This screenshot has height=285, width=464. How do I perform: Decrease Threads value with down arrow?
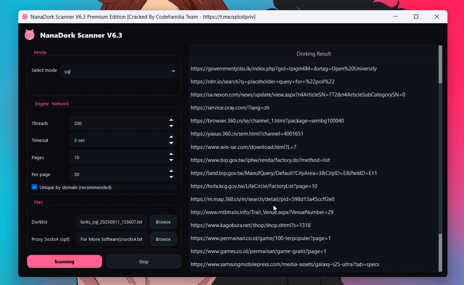click(x=171, y=126)
